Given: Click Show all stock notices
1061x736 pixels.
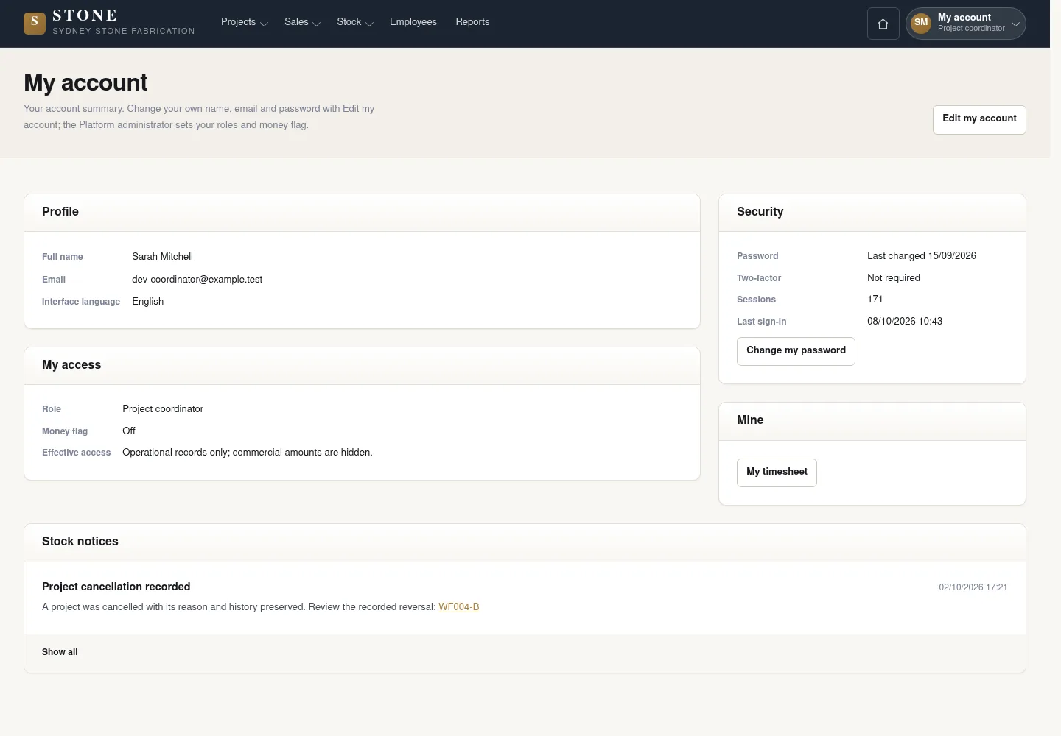Looking at the screenshot, I should [x=60, y=652].
